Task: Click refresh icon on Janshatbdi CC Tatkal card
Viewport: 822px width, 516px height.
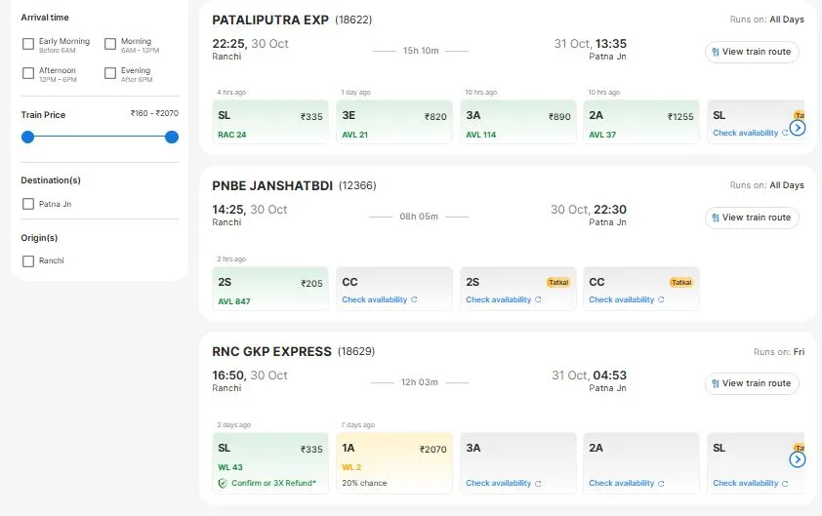Action: coord(661,299)
